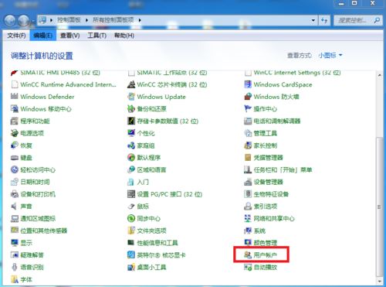
Task: Open 鼠标 mouse settings
Action: tap(138, 207)
